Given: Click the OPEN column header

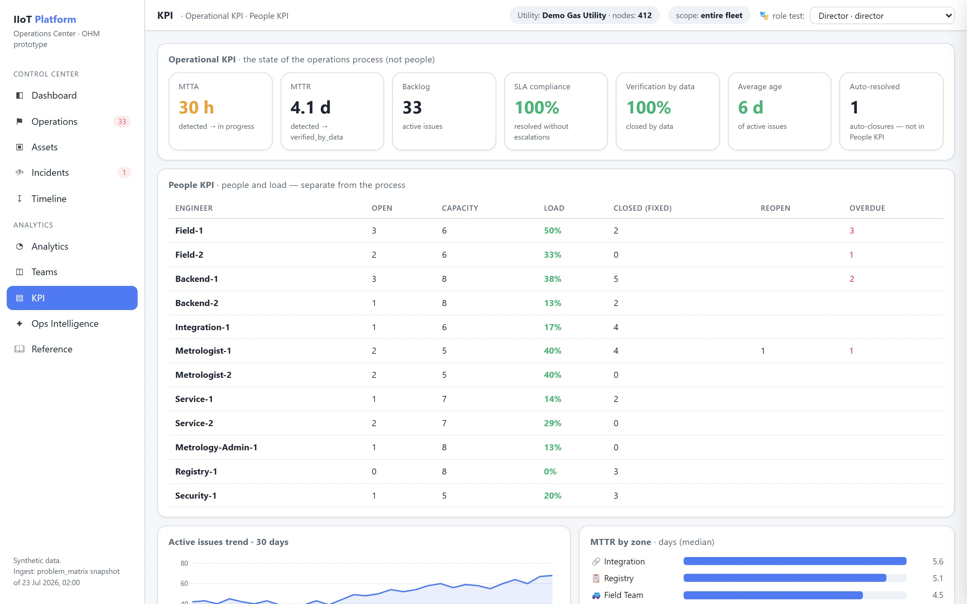Looking at the screenshot, I should click(x=382, y=208).
